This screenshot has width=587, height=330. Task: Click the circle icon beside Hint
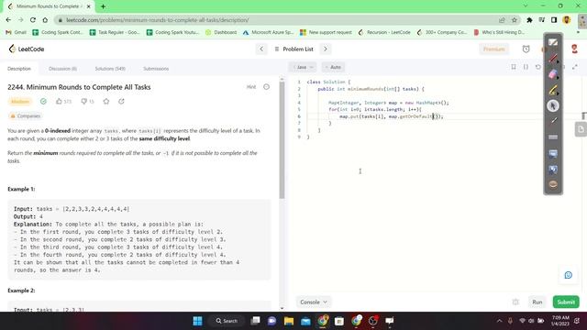(x=266, y=87)
